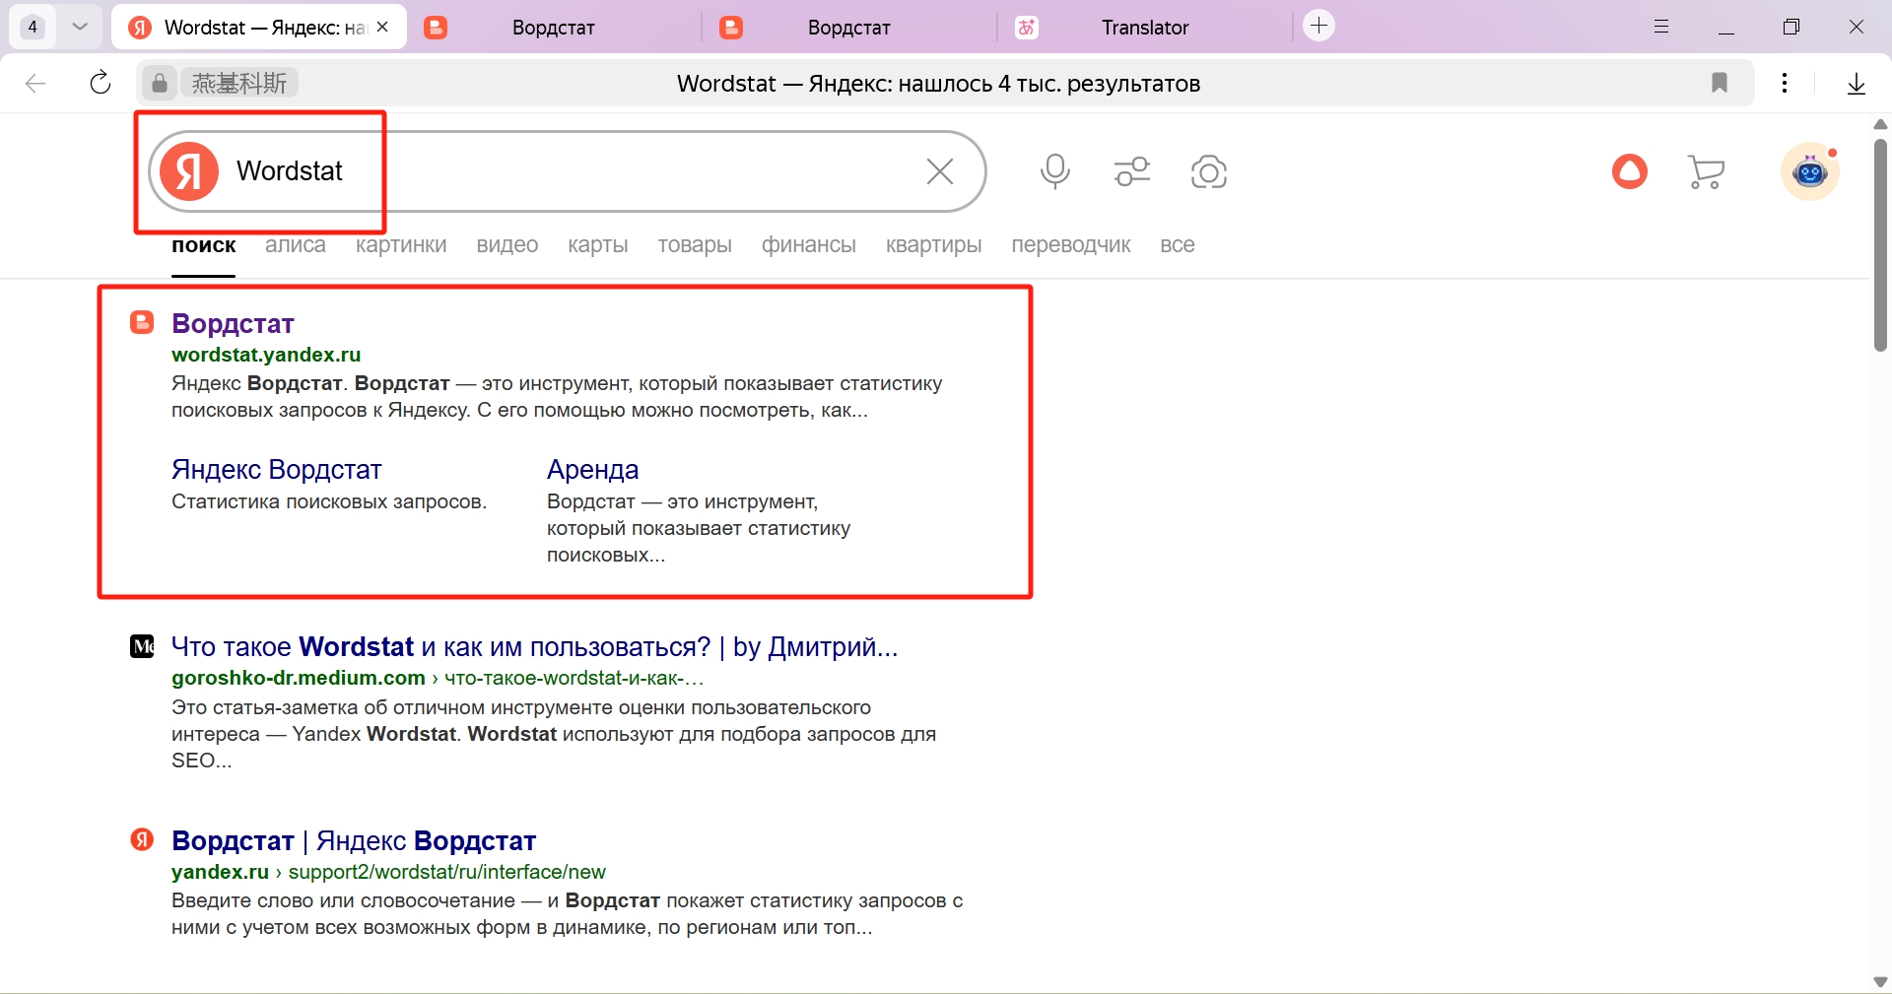This screenshot has width=1892, height=994.
Task: Open the Аренда sitelink
Action: click(593, 470)
